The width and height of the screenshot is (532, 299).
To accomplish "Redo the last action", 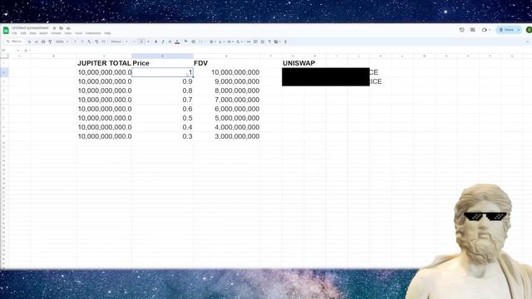I will point(36,42).
